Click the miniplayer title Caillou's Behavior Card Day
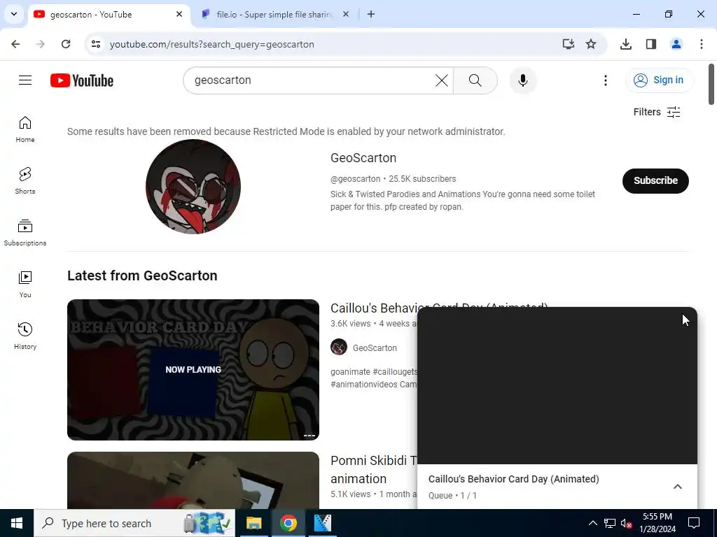This screenshot has width=717, height=537. coord(513,479)
